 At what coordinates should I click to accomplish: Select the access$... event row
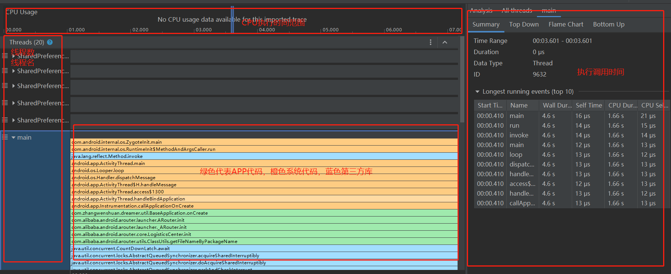tap(572, 184)
